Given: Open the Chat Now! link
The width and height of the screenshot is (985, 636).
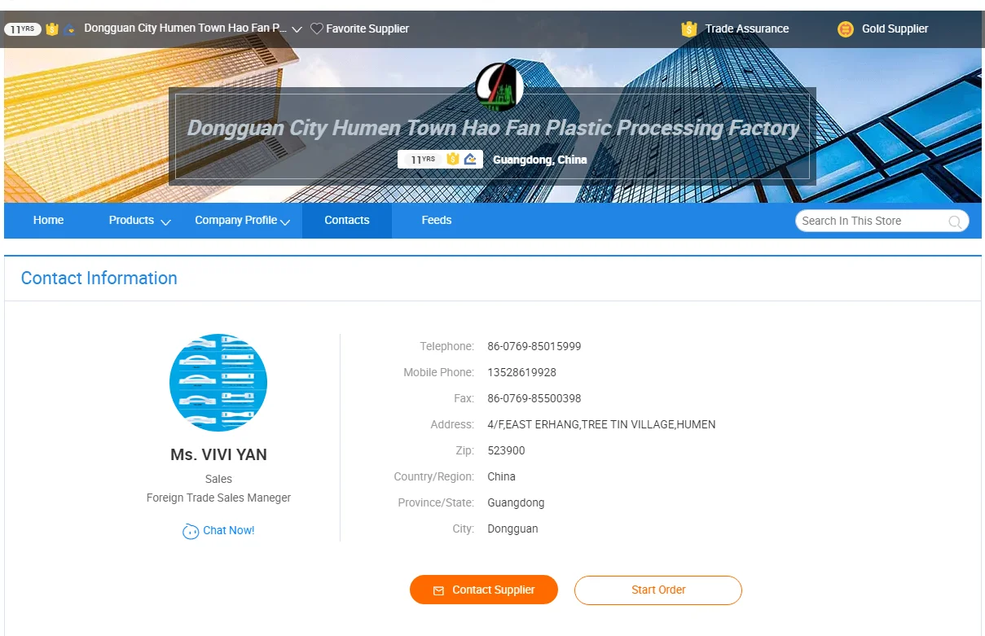Looking at the screenshot, I should coord(228,531).
